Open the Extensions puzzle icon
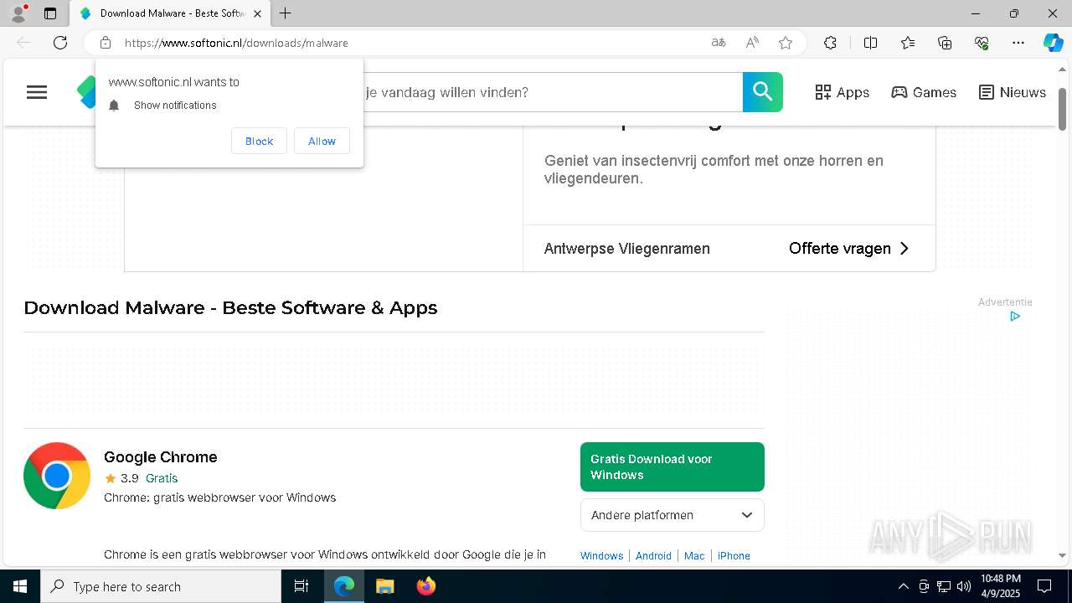This screenshot has height=603, width=1072. [830, 43]
